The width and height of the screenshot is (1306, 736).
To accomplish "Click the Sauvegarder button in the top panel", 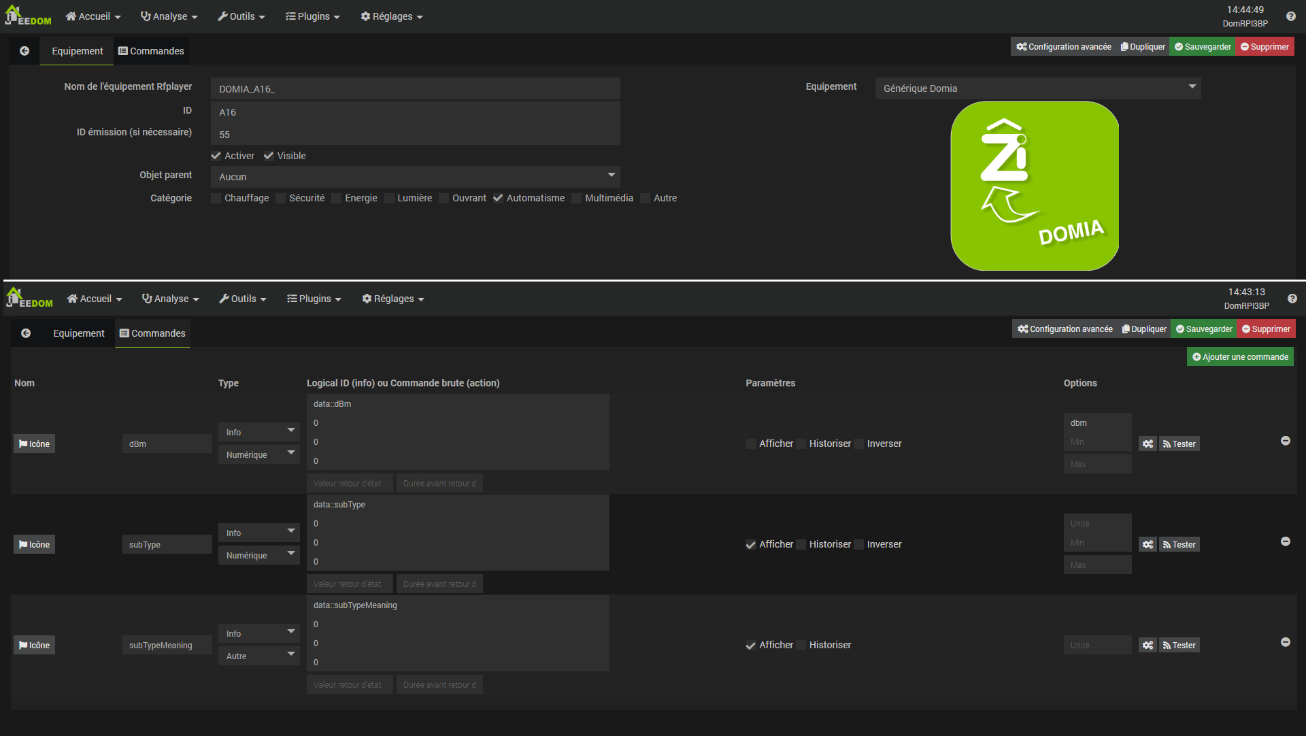I will point(1202,47).
